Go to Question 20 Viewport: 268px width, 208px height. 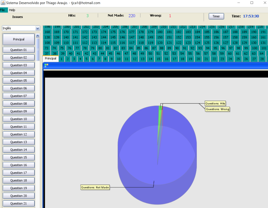19,196
